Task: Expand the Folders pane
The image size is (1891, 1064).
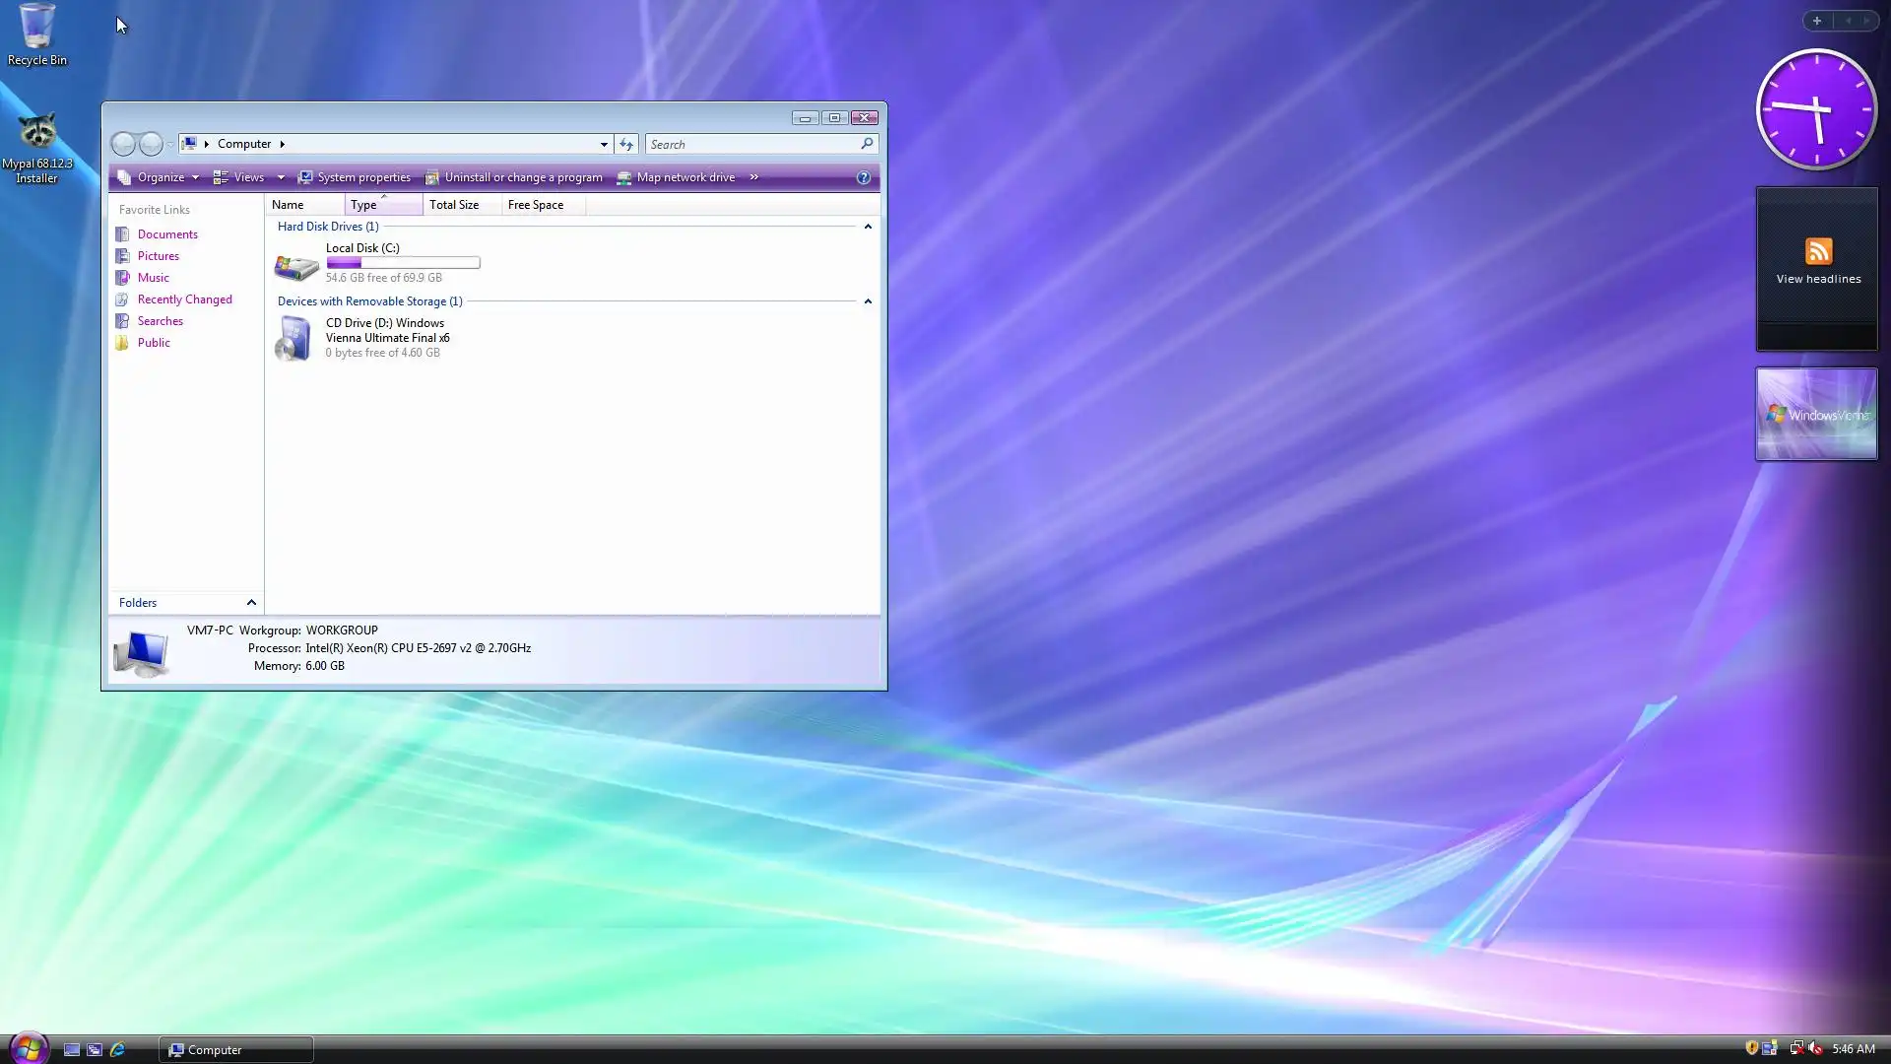Action: pos(251,603)
